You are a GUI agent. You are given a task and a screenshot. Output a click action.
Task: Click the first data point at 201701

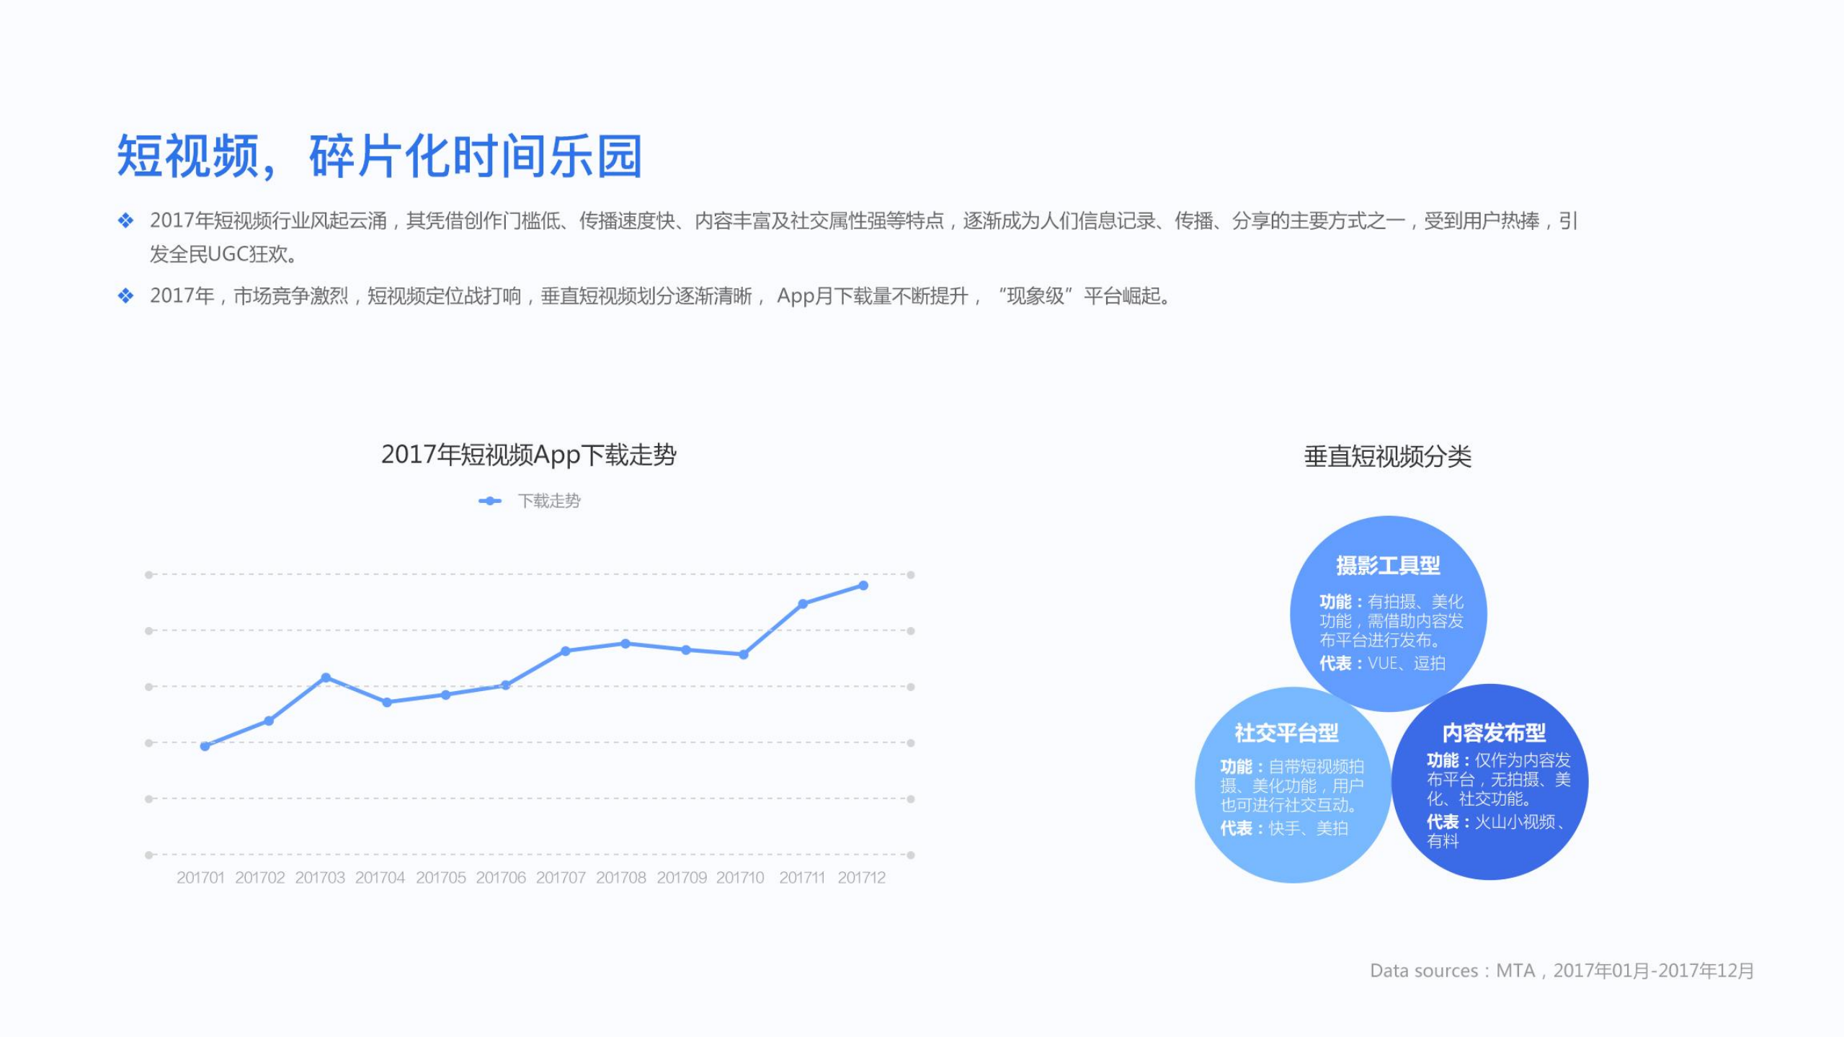(204, 746)
